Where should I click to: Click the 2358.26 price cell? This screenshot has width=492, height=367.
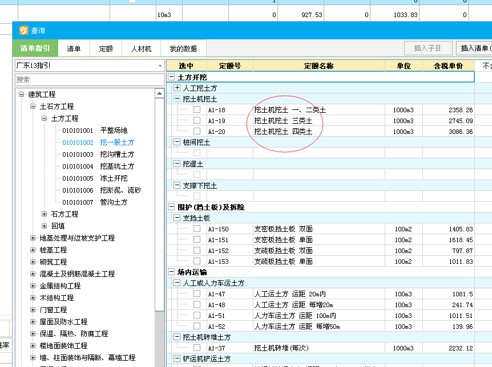449,109
